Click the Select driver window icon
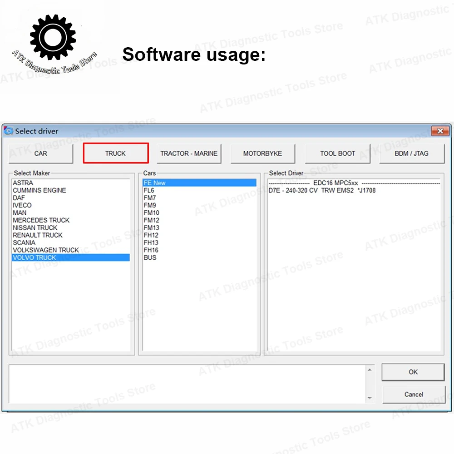This screenshot has width=454, height=454. click(8, 131)
